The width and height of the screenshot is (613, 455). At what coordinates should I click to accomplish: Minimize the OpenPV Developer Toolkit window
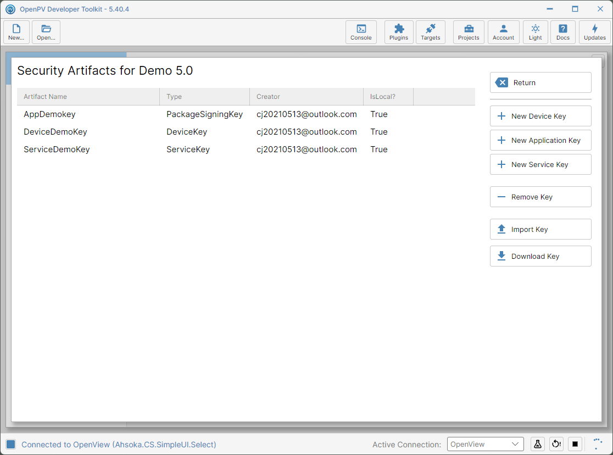[550, 9]
